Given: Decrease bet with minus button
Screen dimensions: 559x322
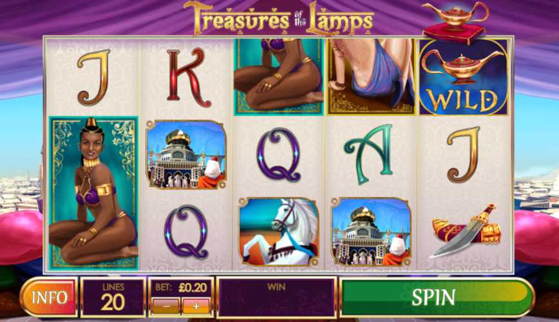Looking at the screenshot, I should (166, 306).
